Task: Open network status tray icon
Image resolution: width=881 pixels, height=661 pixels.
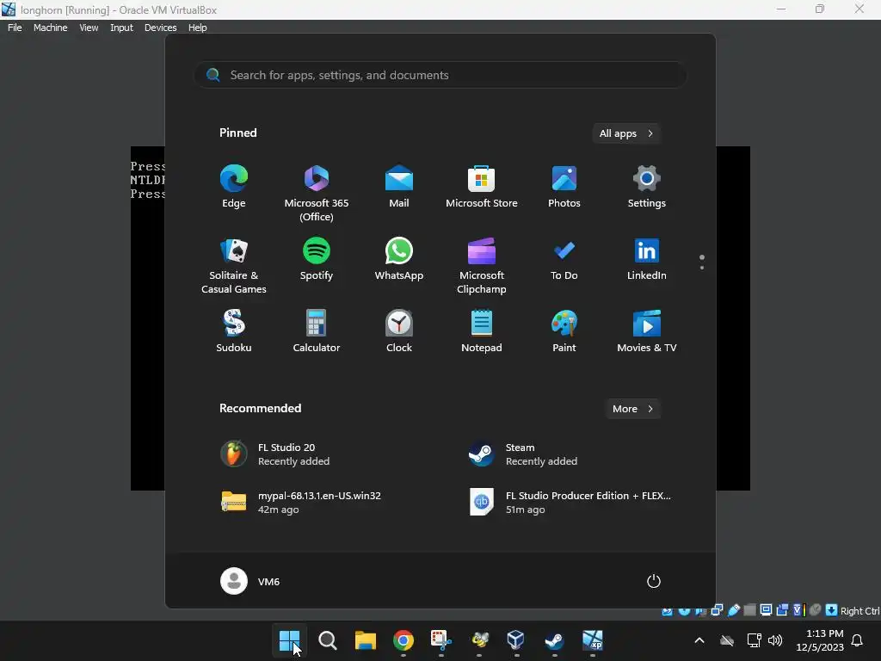Action: [754, 640]
